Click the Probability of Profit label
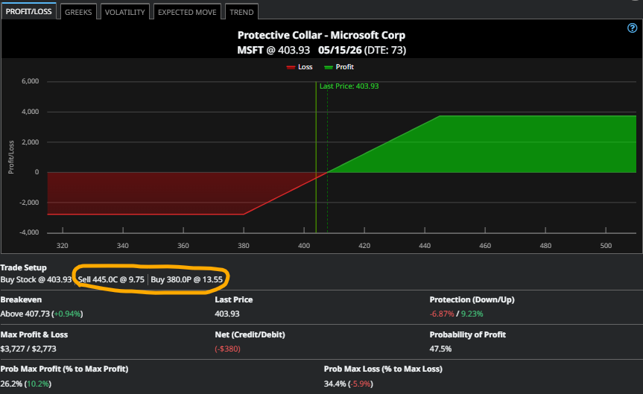The width and height of the screenshot is (643, 394). tap(467, 334)
